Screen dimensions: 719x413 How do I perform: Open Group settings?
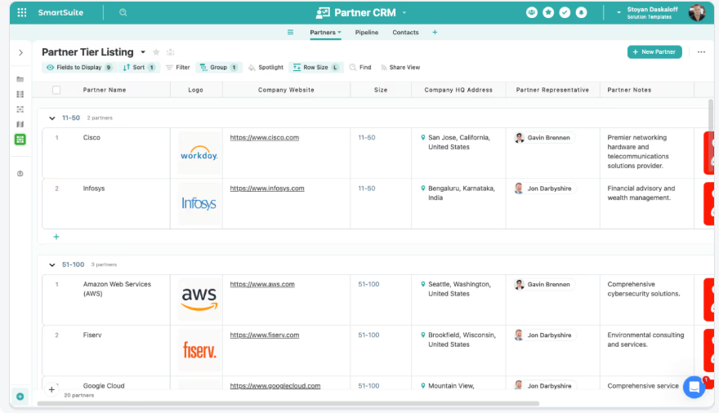click(219, 67)
